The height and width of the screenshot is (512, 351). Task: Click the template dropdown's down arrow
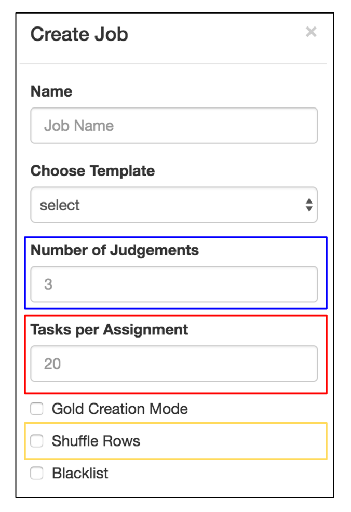(x=309, y=209)
